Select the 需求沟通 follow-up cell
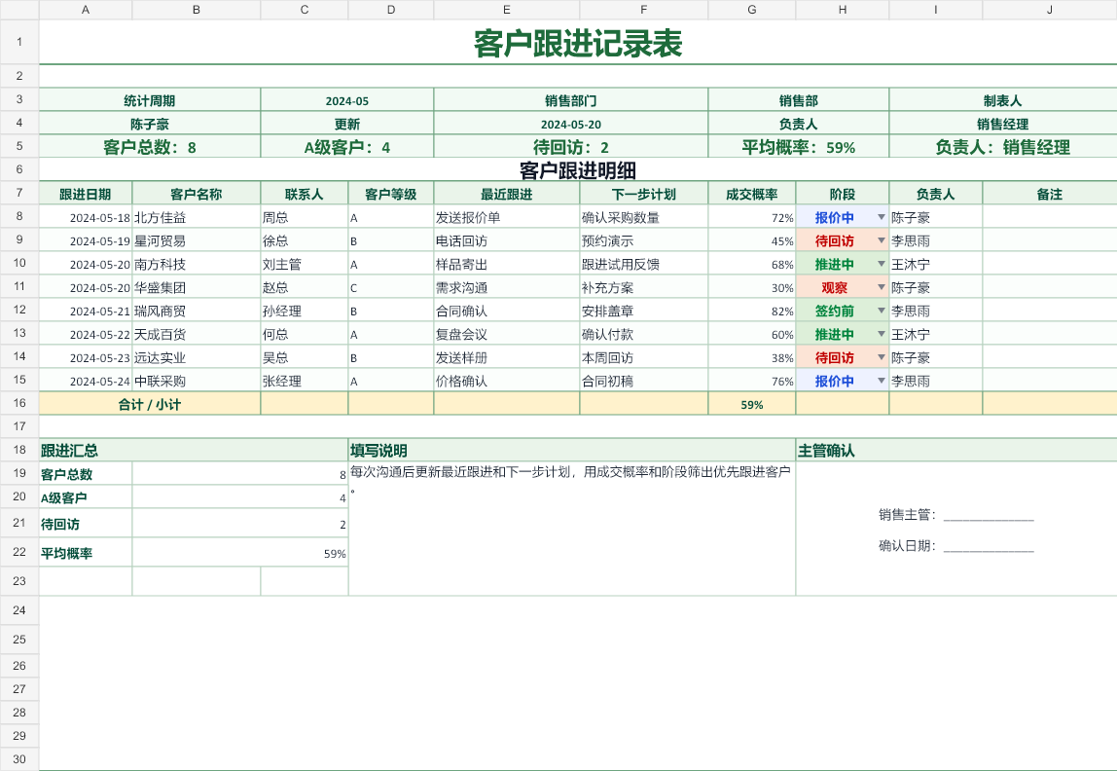This screenshot has width=1117, height=771. click(x=507, y=288)
